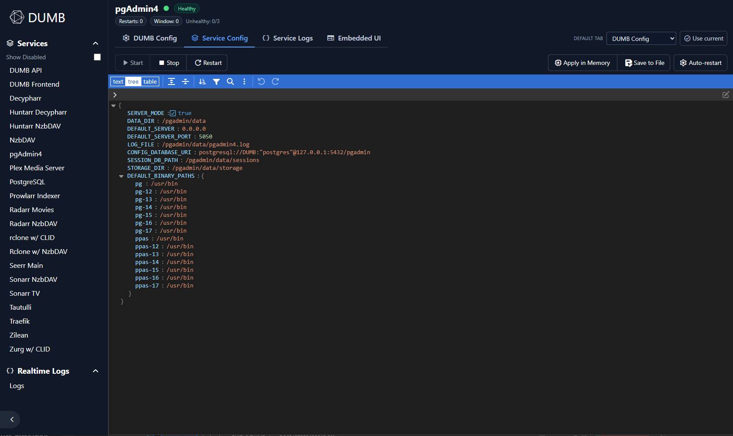The image size is (733, 436).
Task: Switch the editor to table mode
Action: [150, 81]
